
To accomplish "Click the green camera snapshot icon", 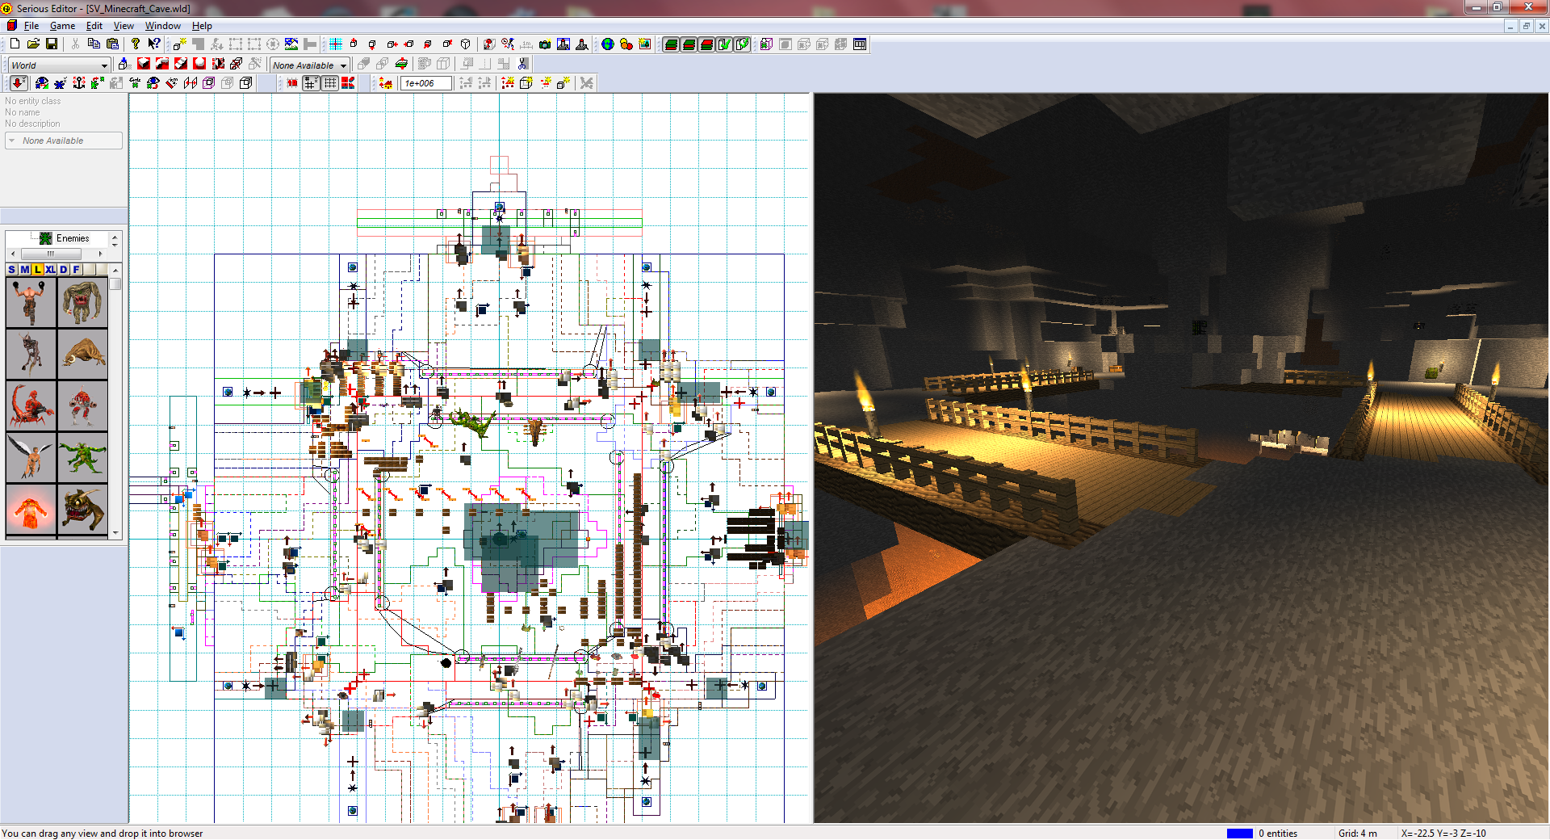I will click(x=545, y=44).
